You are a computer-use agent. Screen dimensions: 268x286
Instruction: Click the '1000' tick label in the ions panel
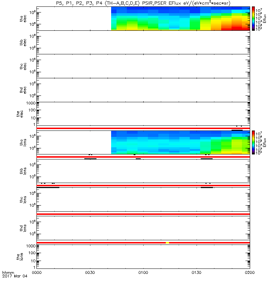point(31,246)
